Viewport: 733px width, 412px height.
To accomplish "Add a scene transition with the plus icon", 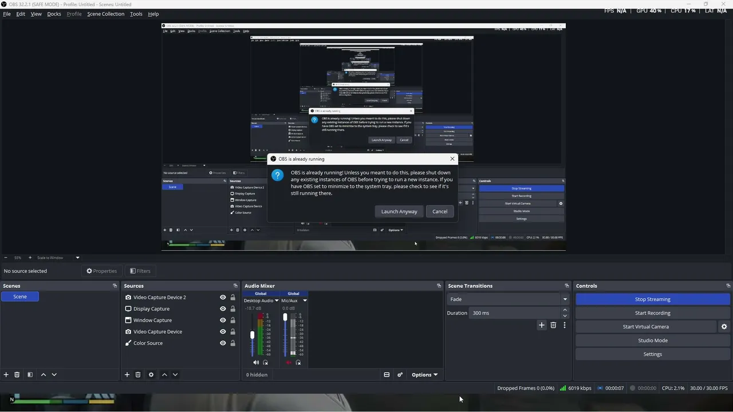I will (x=542, y=325).
